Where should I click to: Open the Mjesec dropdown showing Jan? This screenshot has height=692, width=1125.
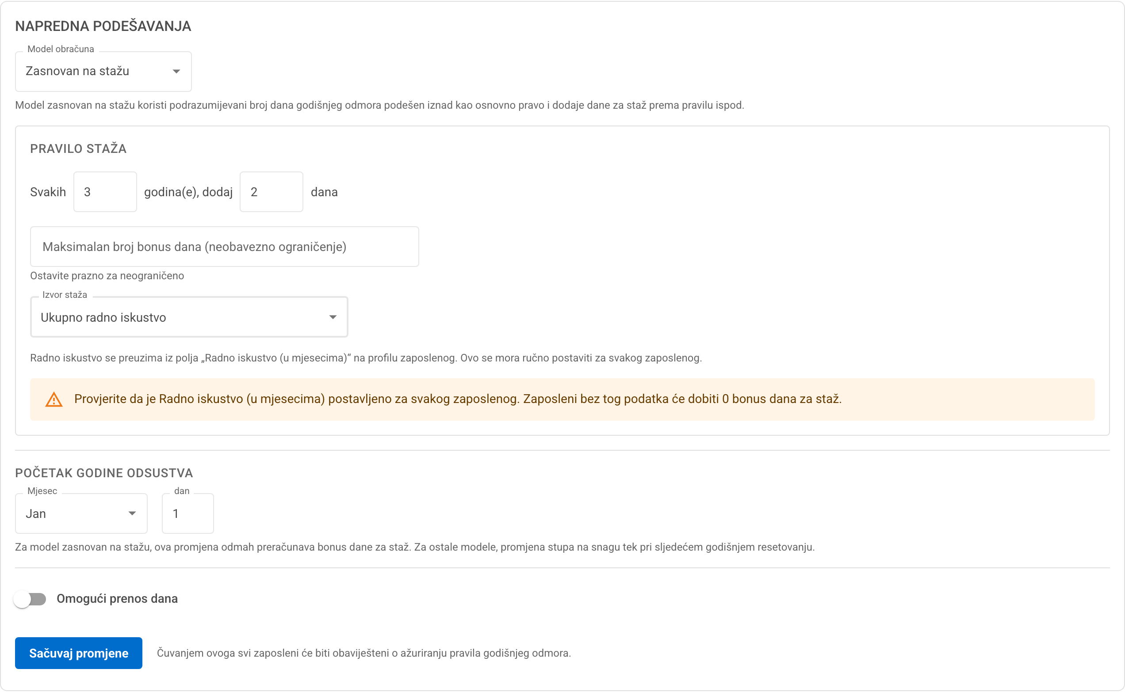(x=81, y=513)
